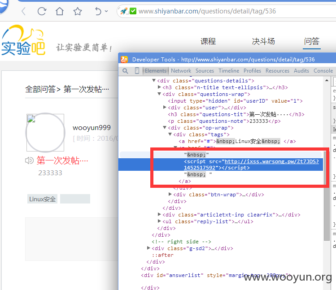Expand the div class user node
This screenshot has width=336, height=290.
[165, 107]
